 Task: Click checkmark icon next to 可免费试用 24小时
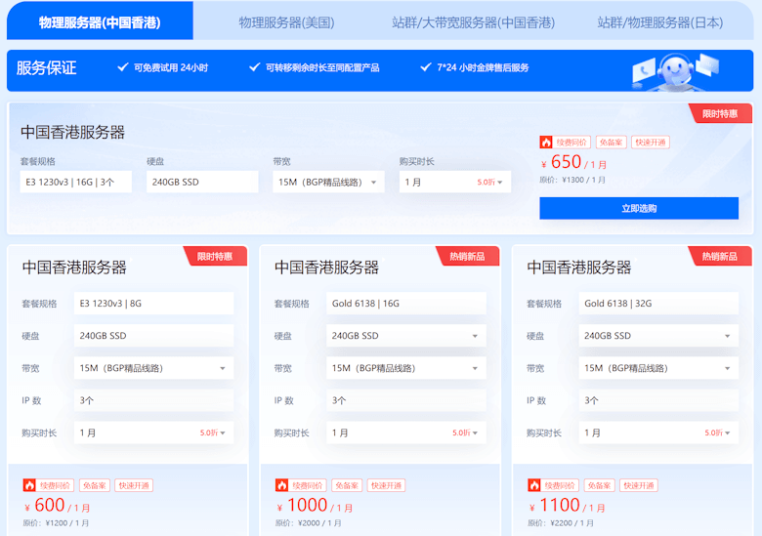pyautogui.click(x=123, y=67)
